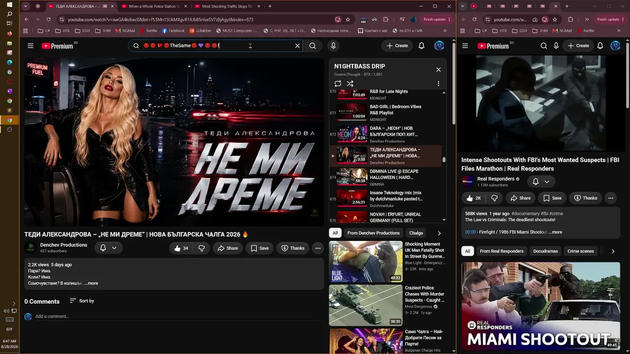This screenshot has height=354, width=630.
Task: Dislike the Intense Shootouts video
Action: [494, 198]
